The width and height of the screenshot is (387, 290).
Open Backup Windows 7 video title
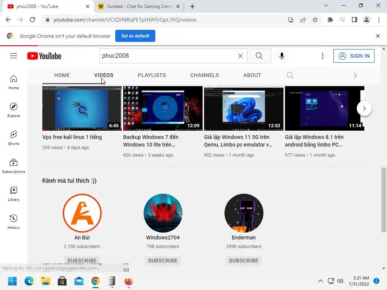point(151,141)
